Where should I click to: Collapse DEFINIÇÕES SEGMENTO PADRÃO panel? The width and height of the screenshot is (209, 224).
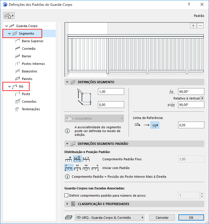(67, 144)
